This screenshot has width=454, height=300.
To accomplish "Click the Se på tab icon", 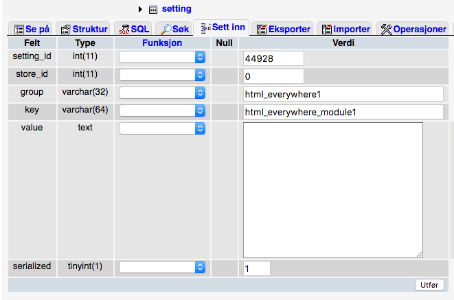I will [18, 30].
